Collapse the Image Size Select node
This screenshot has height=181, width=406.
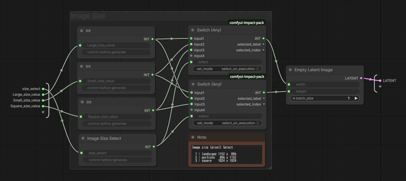click(83, 139)
